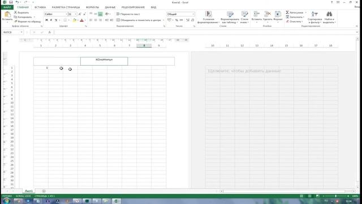
Task: Decrease the number of decimal places
Action: click(192, 20)
